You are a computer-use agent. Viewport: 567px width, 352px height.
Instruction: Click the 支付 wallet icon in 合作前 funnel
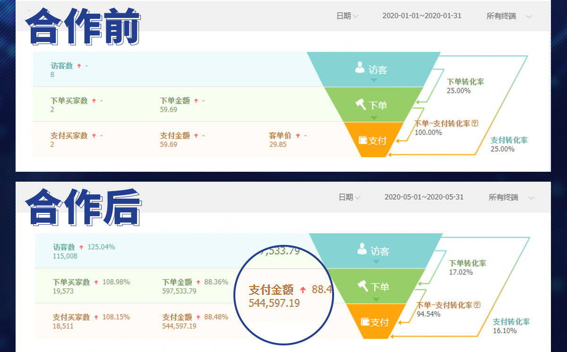[x=363, y=140]
